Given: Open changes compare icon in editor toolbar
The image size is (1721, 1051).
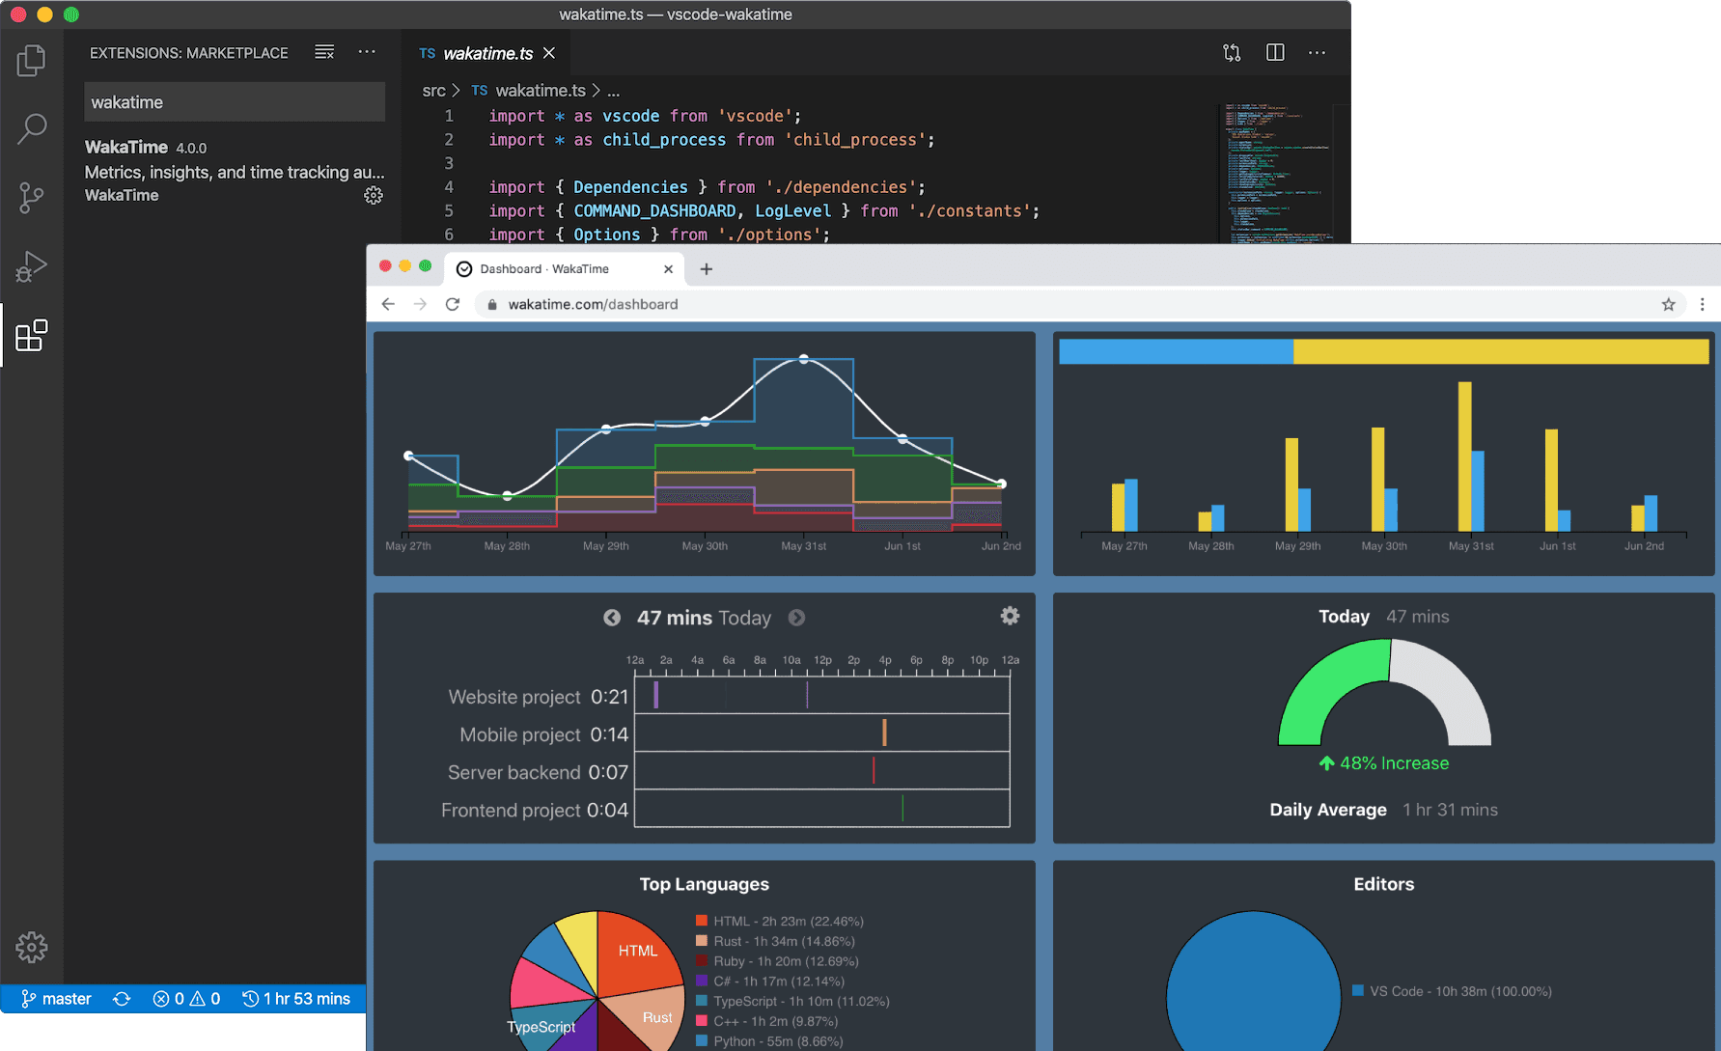Looking at the screenshot, I should click(x=1232, y=53).
